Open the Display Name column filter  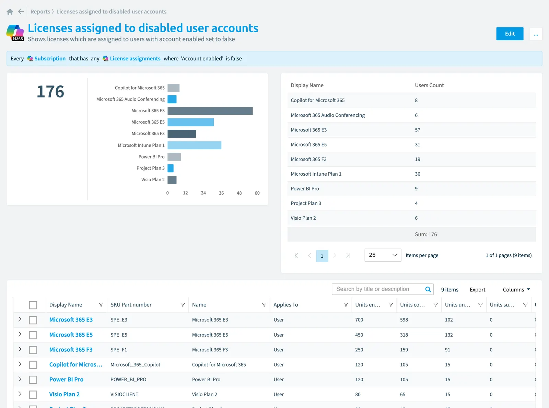coord(101,305)
